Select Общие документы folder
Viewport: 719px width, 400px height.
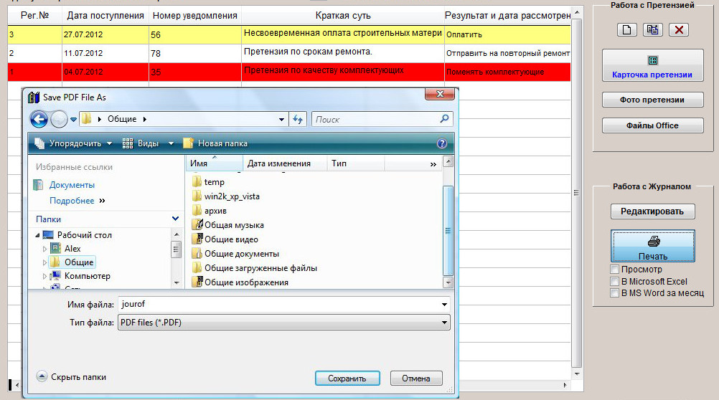[242, 254]
